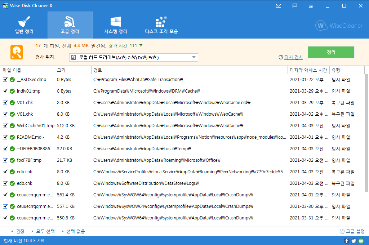Click green status icon for fbcF7BF.tmp
Viewport: 369px width, 245px height.
click(12, 160)
